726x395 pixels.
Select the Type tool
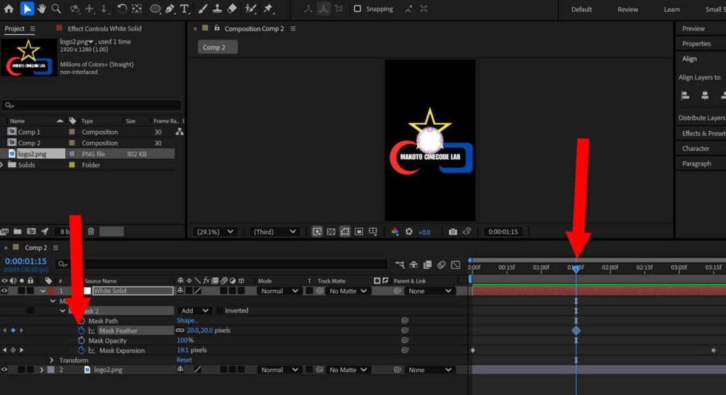[184, 9]
